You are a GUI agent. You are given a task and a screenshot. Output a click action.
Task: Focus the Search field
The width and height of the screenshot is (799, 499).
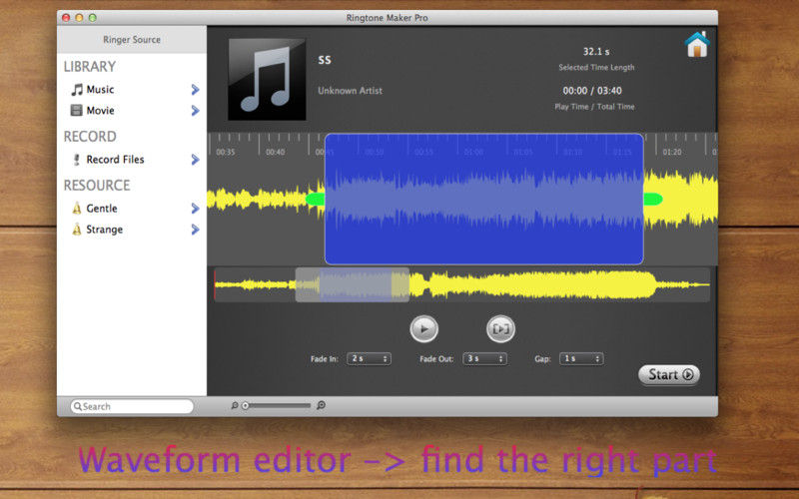click(x=132, y=406)
